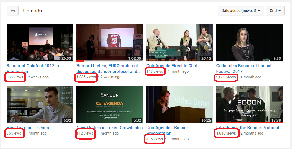Open the Galia Launch Festival video thumbnail
Screen dimensions: 292x149
(x=250, y=43)
